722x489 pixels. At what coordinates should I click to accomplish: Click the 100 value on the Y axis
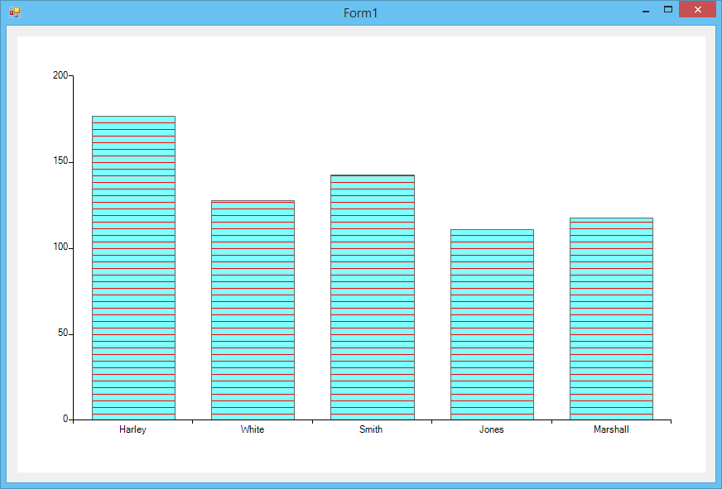point(60,247)
